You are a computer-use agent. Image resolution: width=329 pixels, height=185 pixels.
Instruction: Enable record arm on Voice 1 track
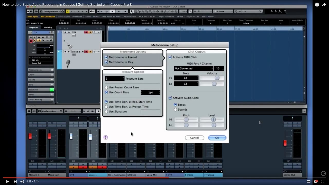86,51
